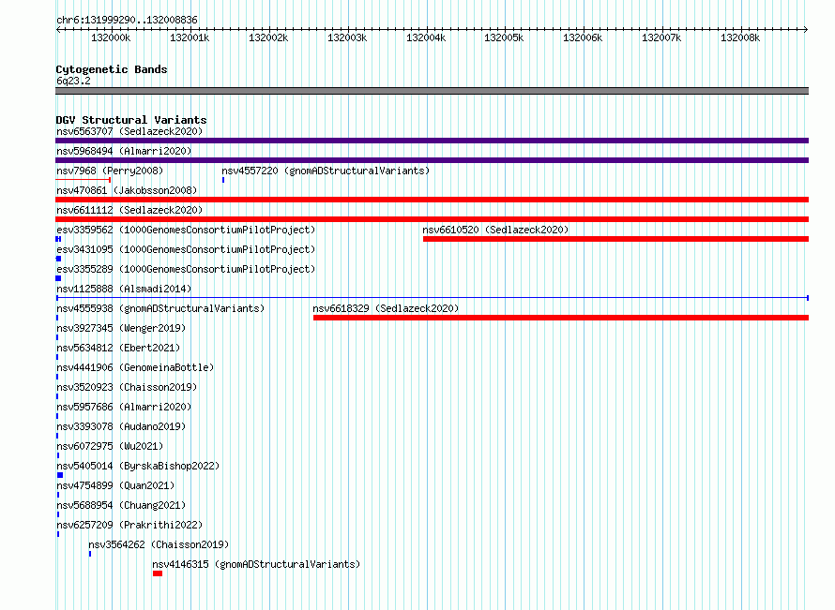Open variant nsv3393078 (Audano2019) label
835x610 pixels.
point(121,426)
